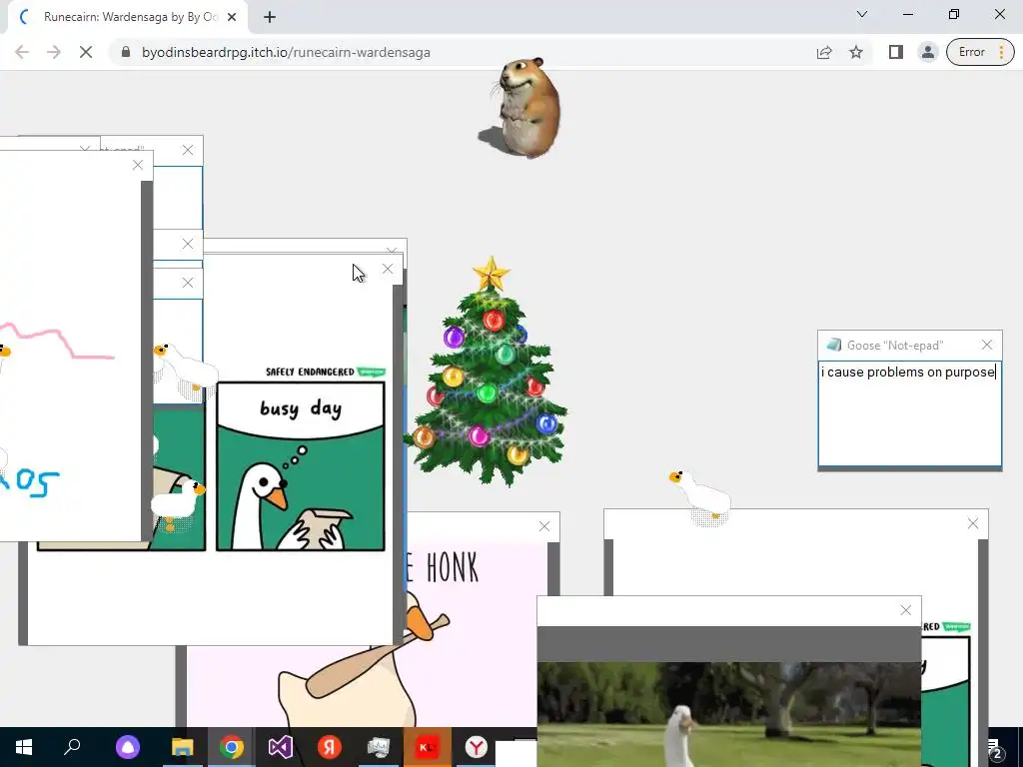
Task: Open the Windows Start menu
Action: (24, 747)
